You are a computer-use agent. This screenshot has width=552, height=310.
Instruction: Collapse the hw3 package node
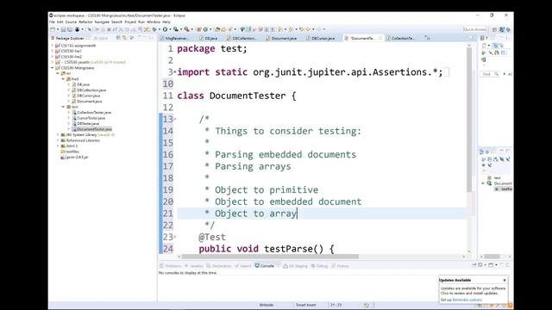tap(63, 79)
